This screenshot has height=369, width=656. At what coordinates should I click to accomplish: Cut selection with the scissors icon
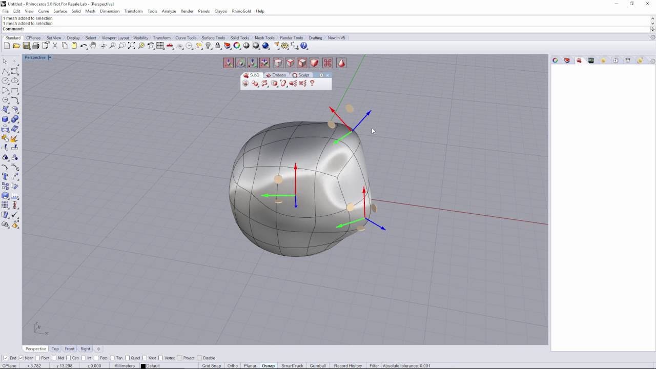point(55,46)
